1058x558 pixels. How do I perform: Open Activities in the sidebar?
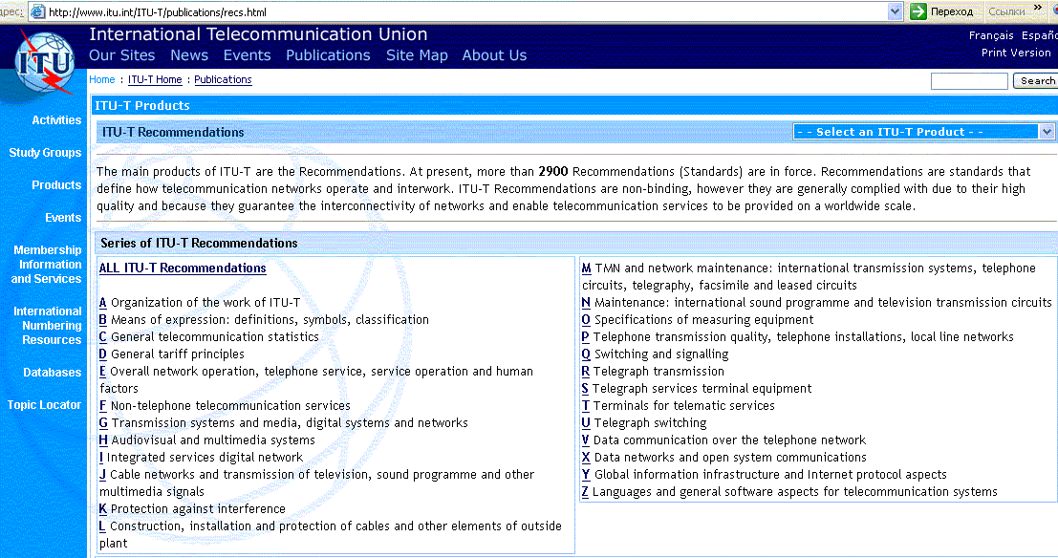(x=56, y=120)
